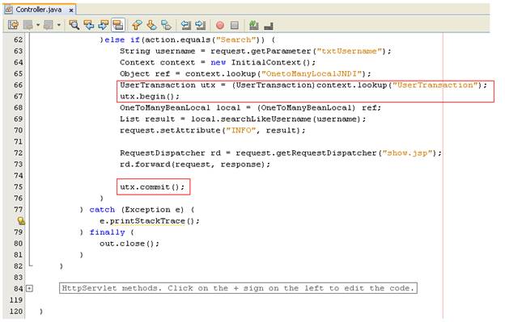The height and width of the screenshot is (322, 505).
Task: Click Stop Macro Recording icon
Action: pyautogui.click(x=235, y=25)
